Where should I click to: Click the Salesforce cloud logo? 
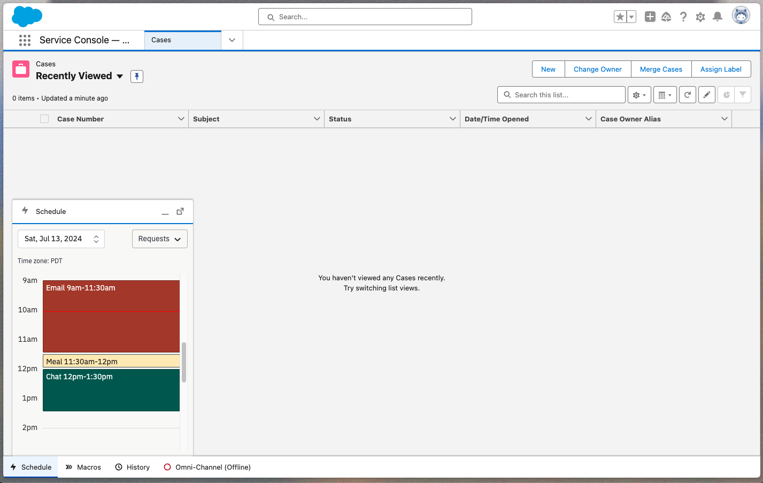[x=27, y=17]
